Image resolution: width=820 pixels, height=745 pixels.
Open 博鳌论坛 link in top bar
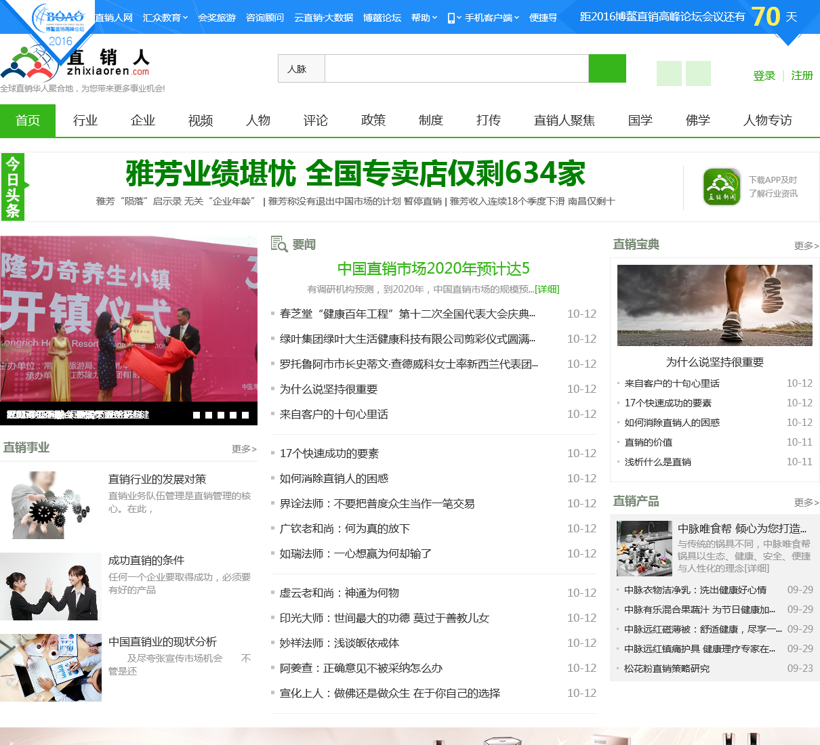tap(382, 18)
